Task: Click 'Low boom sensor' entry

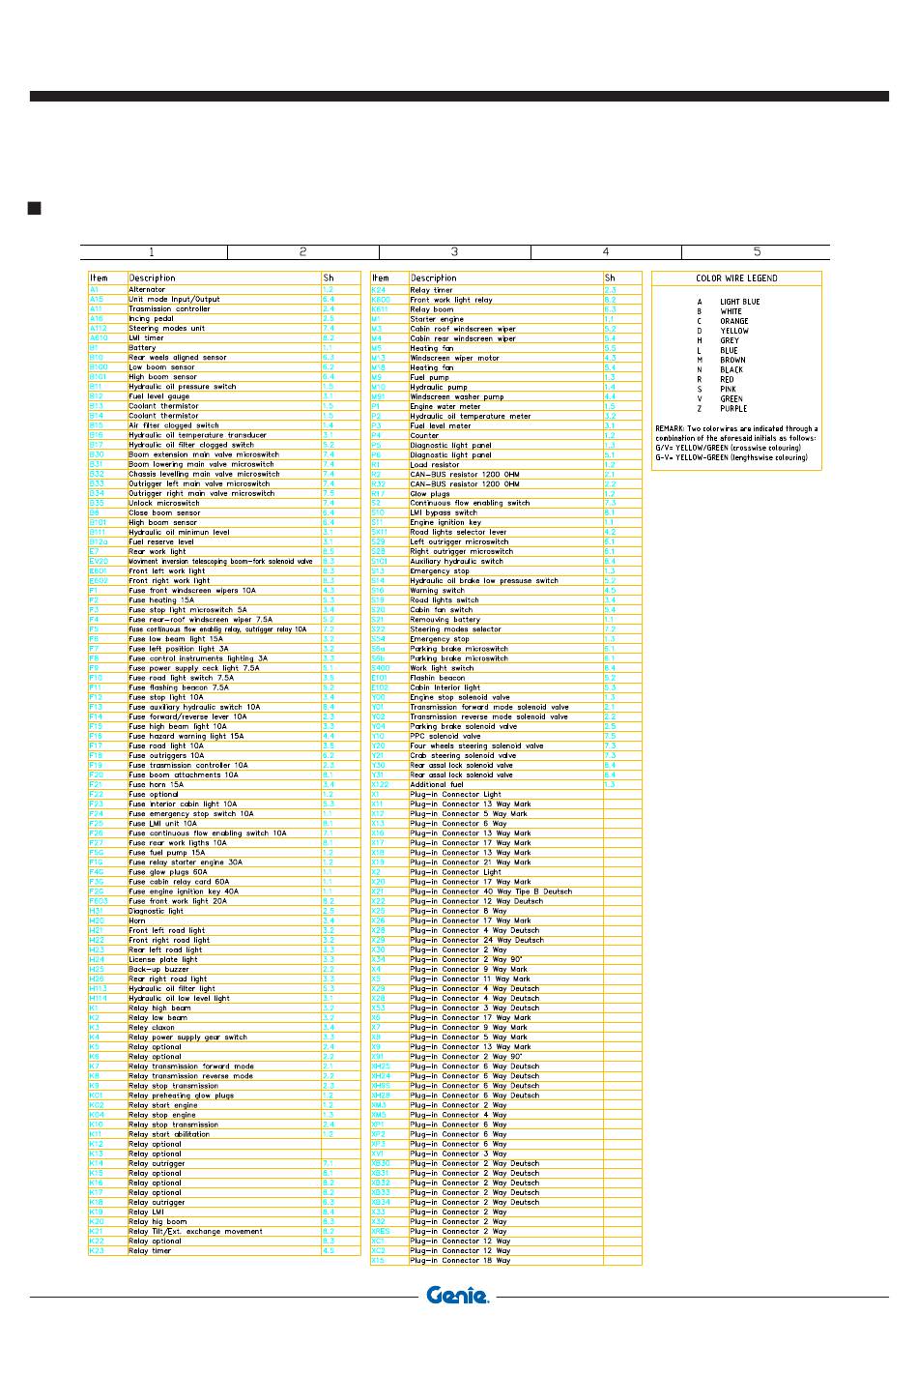Action: point(224,366)
